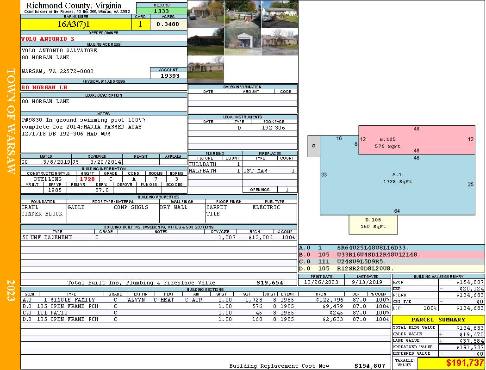The height and width of the screenshot is (370, 486).
Task: Click the effective year 1985 under EFF YR
Action: click(x=55, y=190)
